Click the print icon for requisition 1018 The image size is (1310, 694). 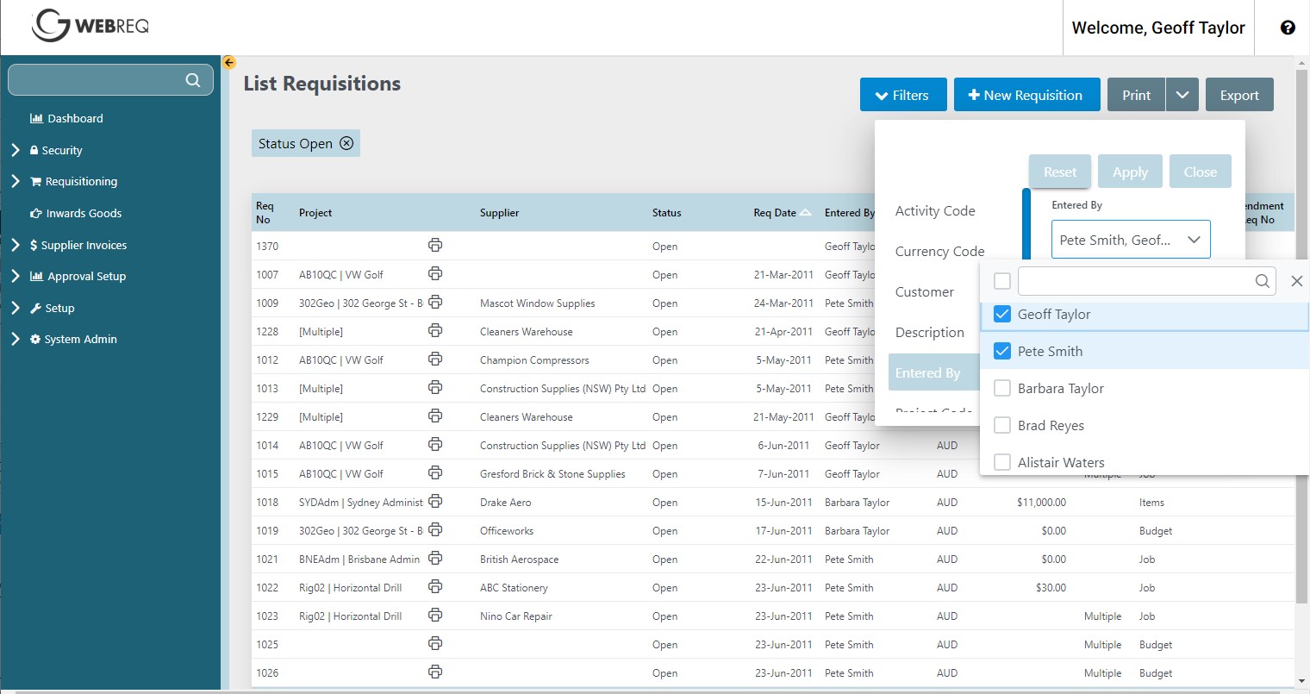pyautogui.click(x=435, y=502)
